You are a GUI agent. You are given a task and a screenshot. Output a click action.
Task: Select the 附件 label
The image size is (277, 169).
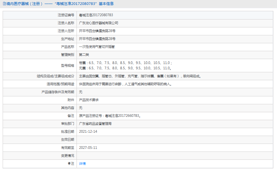(x=71, y=100)
